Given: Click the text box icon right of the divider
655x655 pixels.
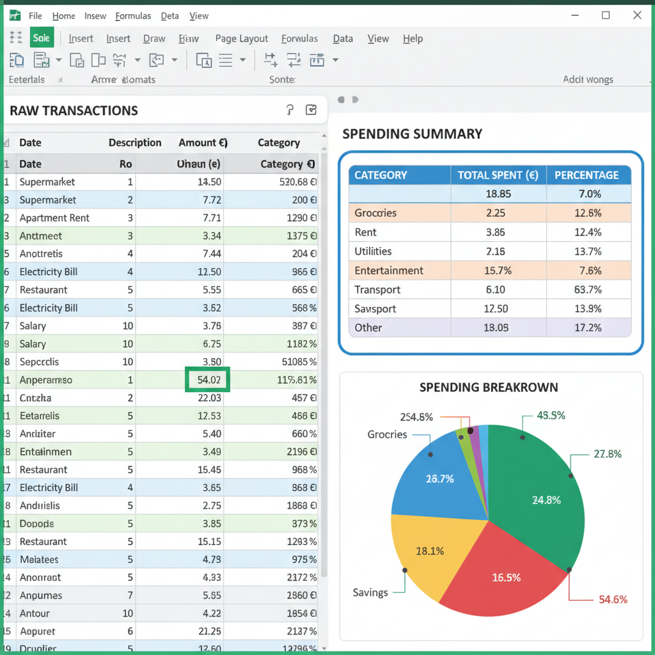Looking at the screenshot, I should pyautogui.click(x=203, y=60).
